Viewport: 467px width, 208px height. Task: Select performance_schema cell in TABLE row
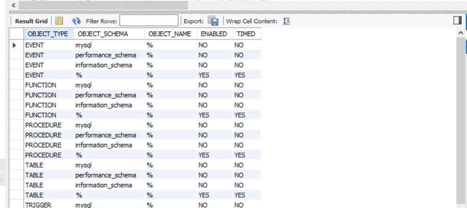(109, 175)
